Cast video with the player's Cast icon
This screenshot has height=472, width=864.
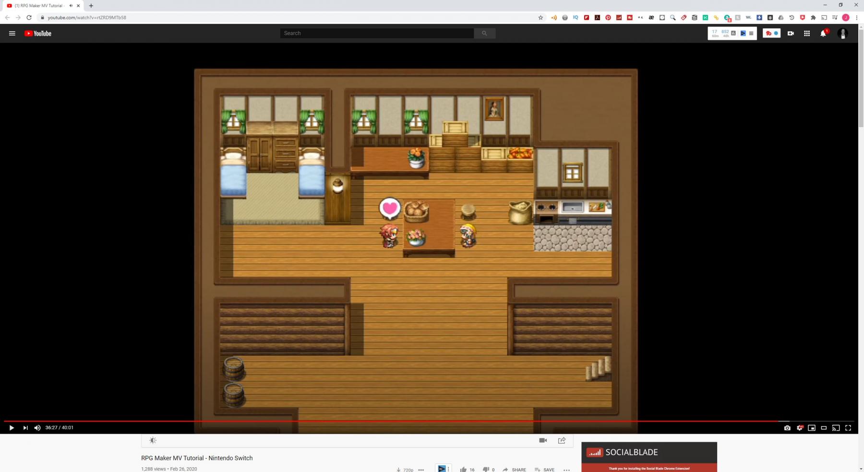pyautogui.click(x=836, y=428)
